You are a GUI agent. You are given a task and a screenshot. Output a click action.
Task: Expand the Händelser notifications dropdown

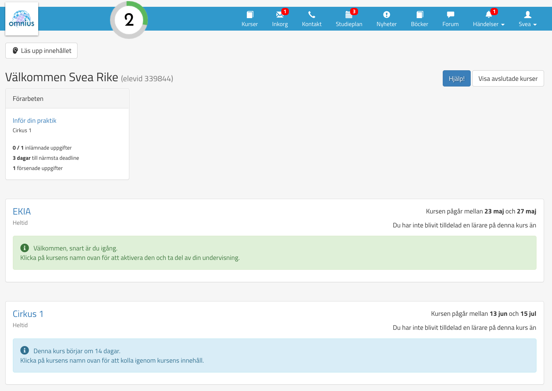(x=488, y=19)
